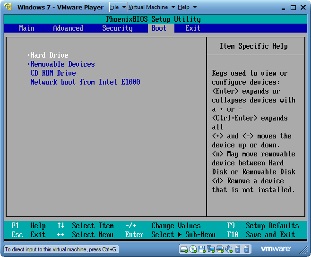Click the CD/DVD drive device icon
The width and height of the screenshot is (311, 257).
click(193, 249)
